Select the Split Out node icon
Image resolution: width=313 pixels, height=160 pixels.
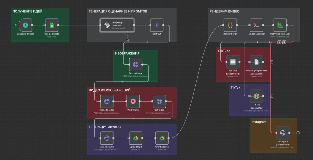[157, 25]
